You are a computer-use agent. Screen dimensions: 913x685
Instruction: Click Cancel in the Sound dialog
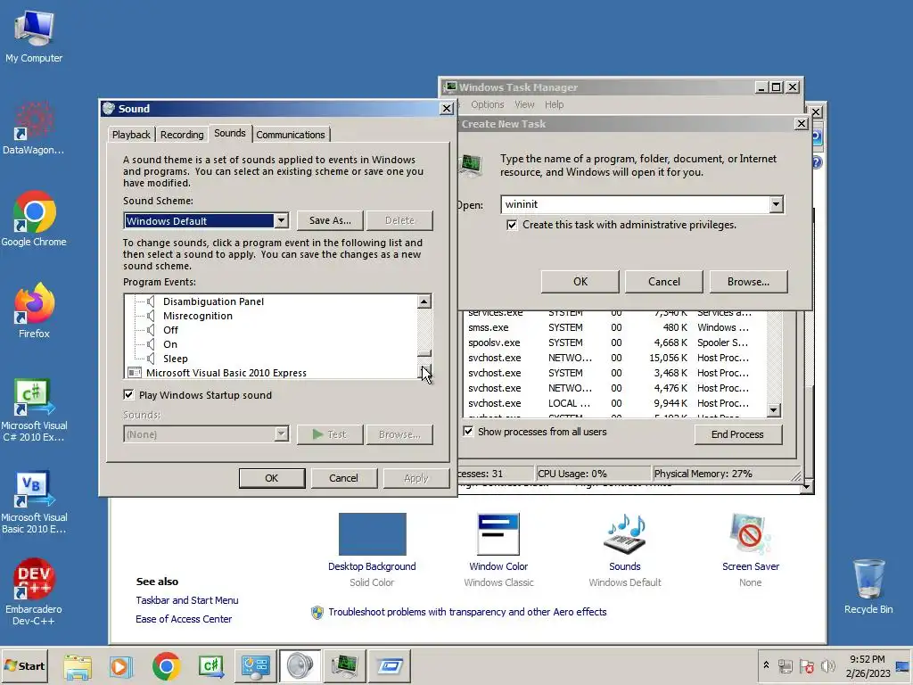pyautogui.click(x=343, y=478)
